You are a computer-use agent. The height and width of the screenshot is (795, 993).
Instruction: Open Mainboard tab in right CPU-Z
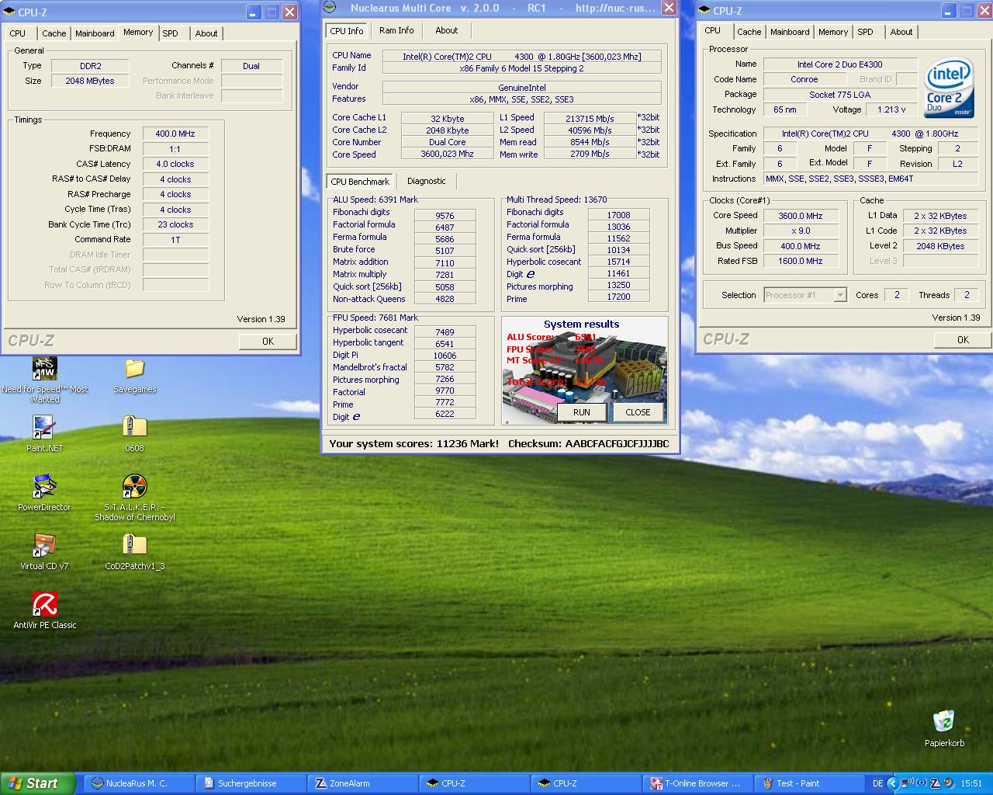click(790, 32)
